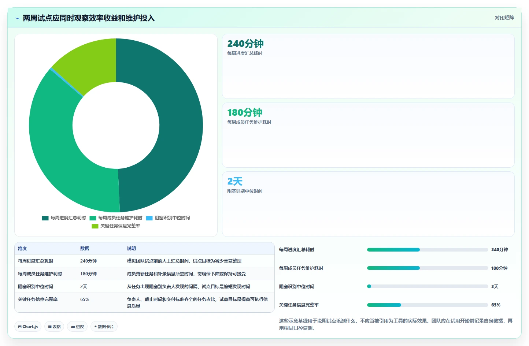
Task: Select table cell 阻塞识别中位时间
Action: pyautogui.click(x=36, y=287)
